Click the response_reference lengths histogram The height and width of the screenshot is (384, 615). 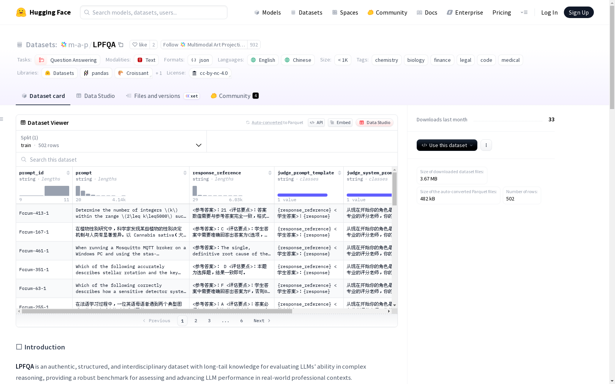[x=218, y=191]
